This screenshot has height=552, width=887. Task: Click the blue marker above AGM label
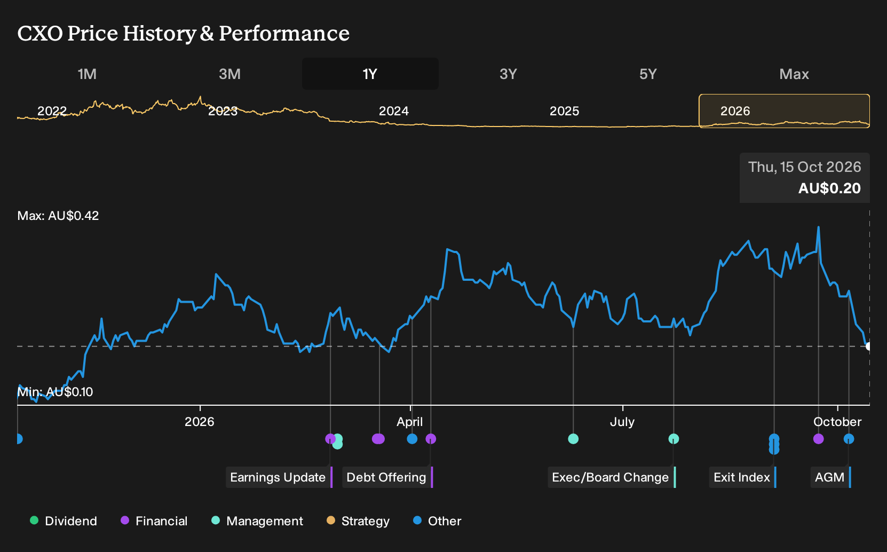(849, 439)
